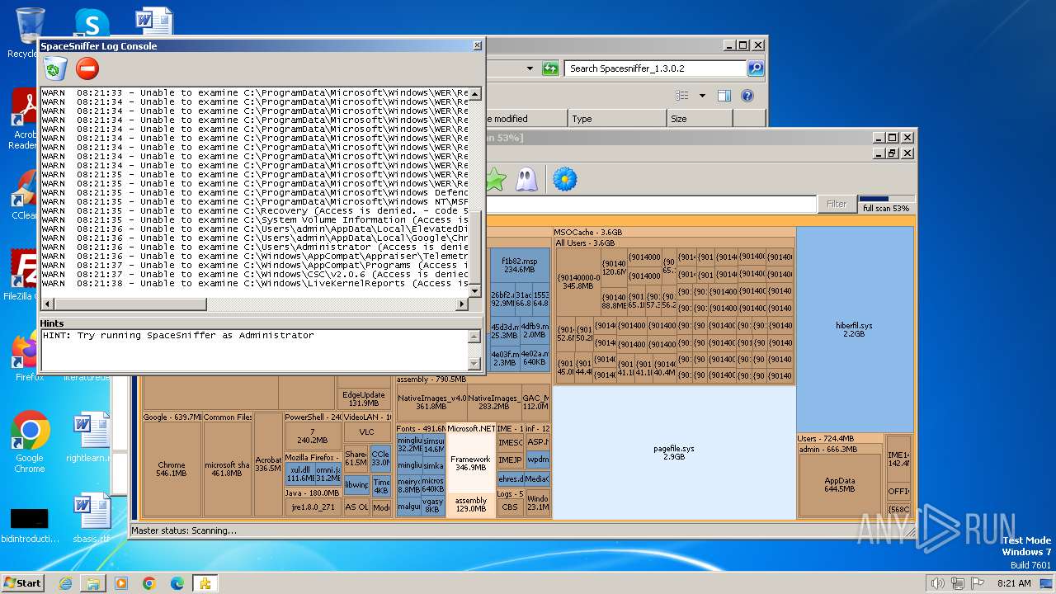Expand the Explorer address bar history dropdown

[530, 68]
